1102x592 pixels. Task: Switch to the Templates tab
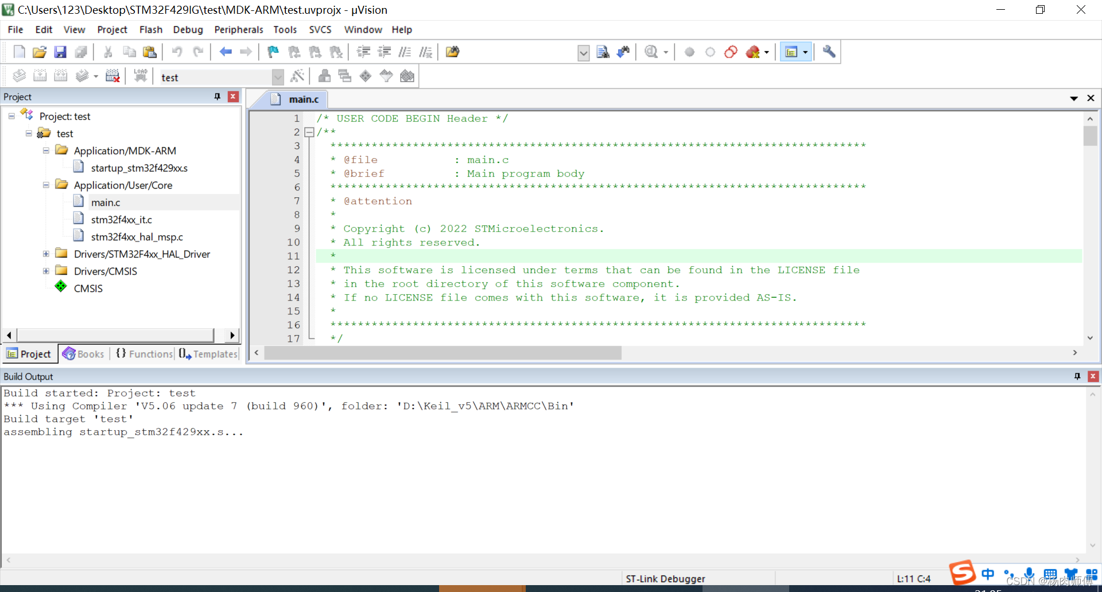[x=208, y=354]
